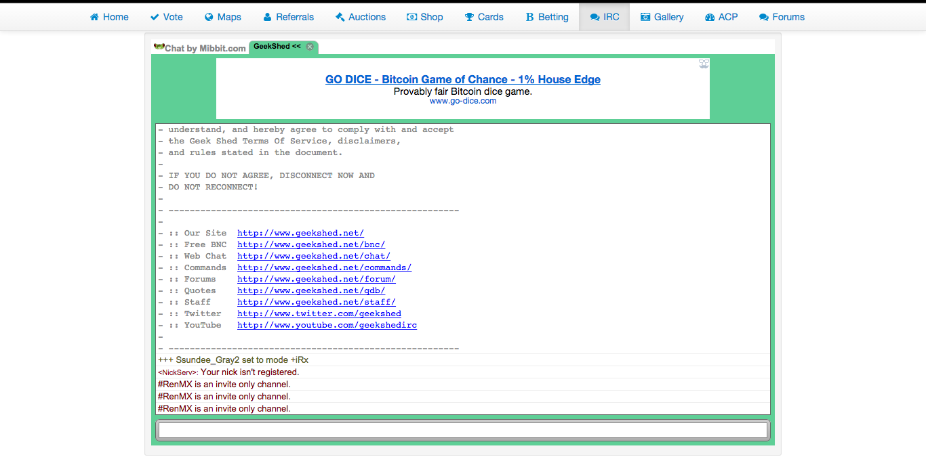Click the Referrals person icon
The height and width of the screenshot is (459, 926).
coord(267,16)
